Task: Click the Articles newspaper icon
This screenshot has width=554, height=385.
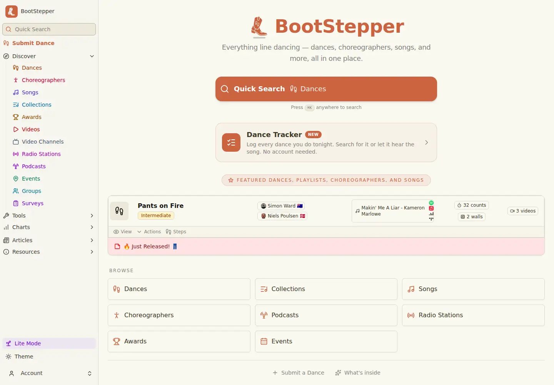Action: click(x=6, y=240)
